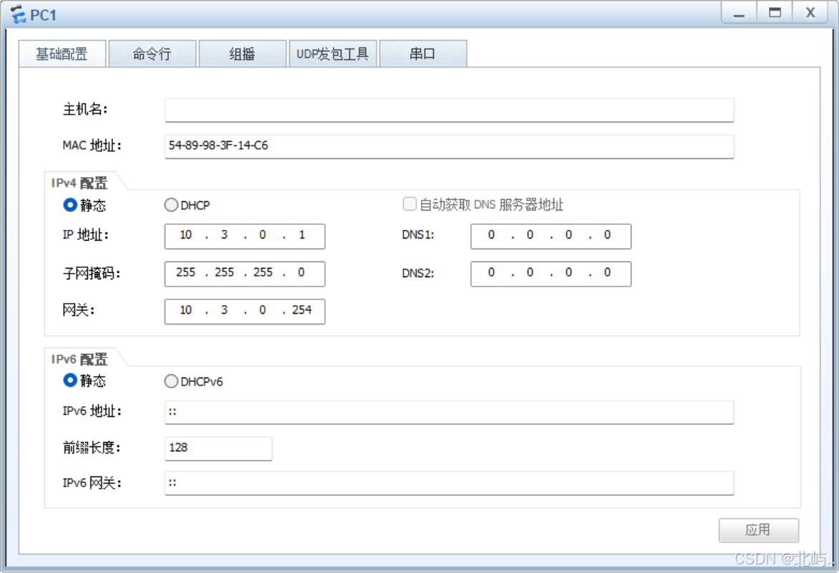This screenshot has height=573, width=839.
Task: Click the last octet 1 of IP 地址
Action: (x=302, y=235)
